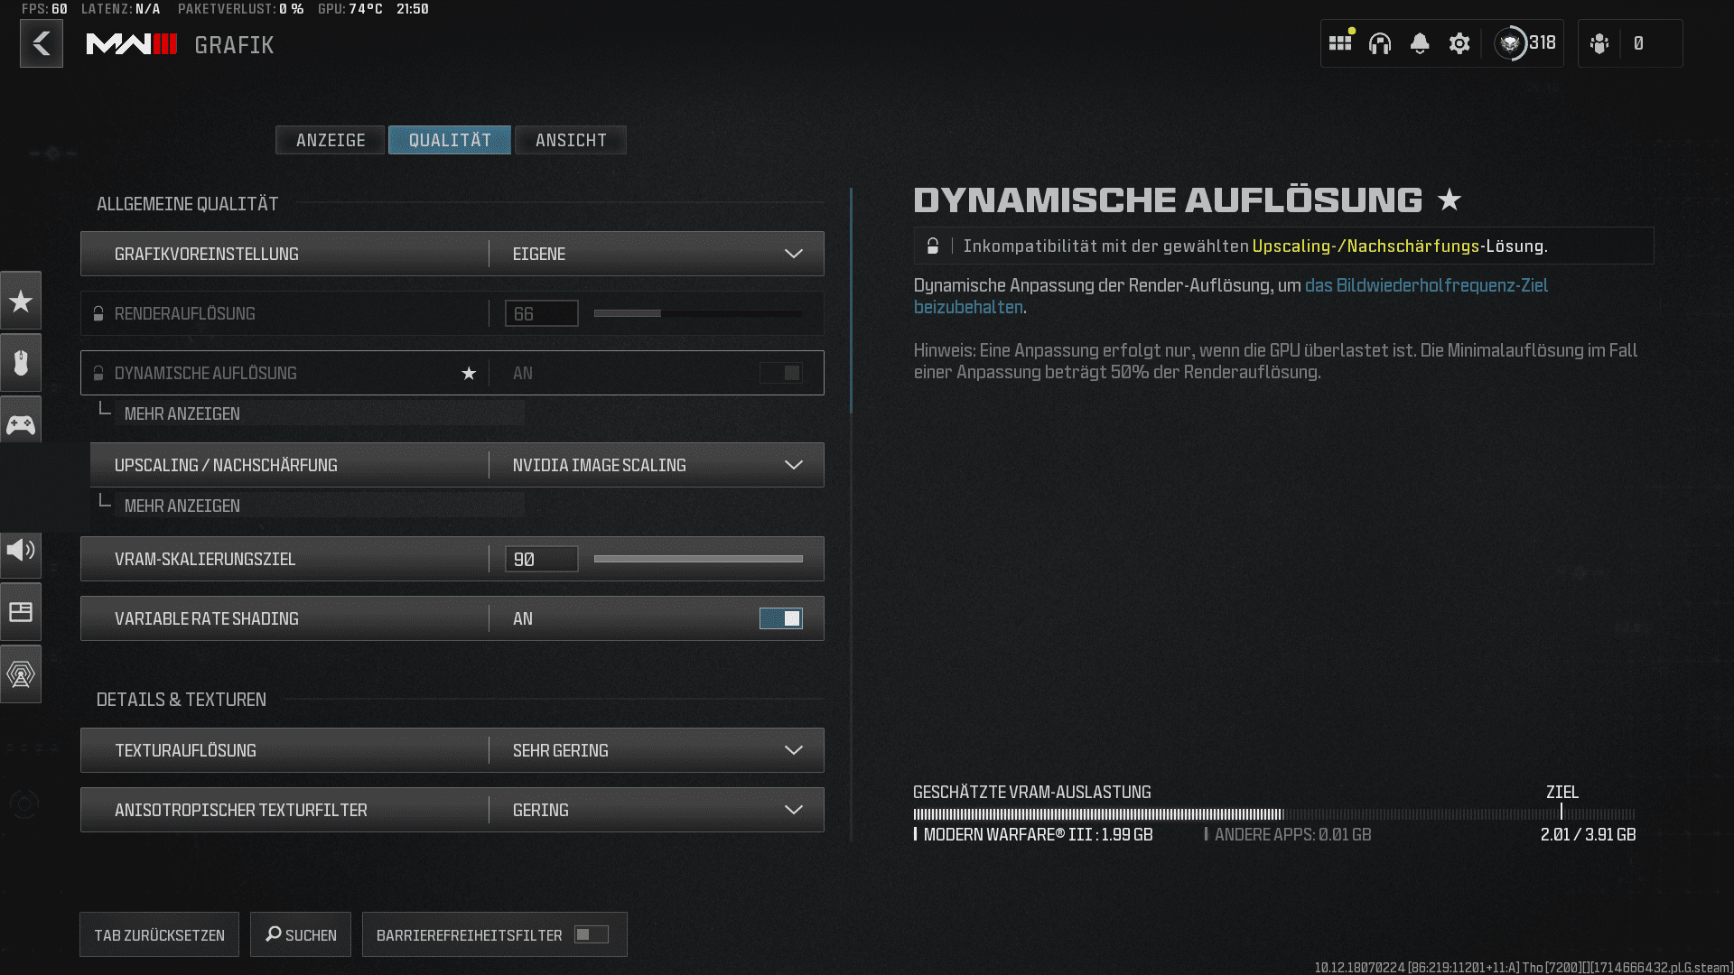Toggle Dynamische Auflösung switch
This screenshot has height=975, width=1734.
(780, 373)
